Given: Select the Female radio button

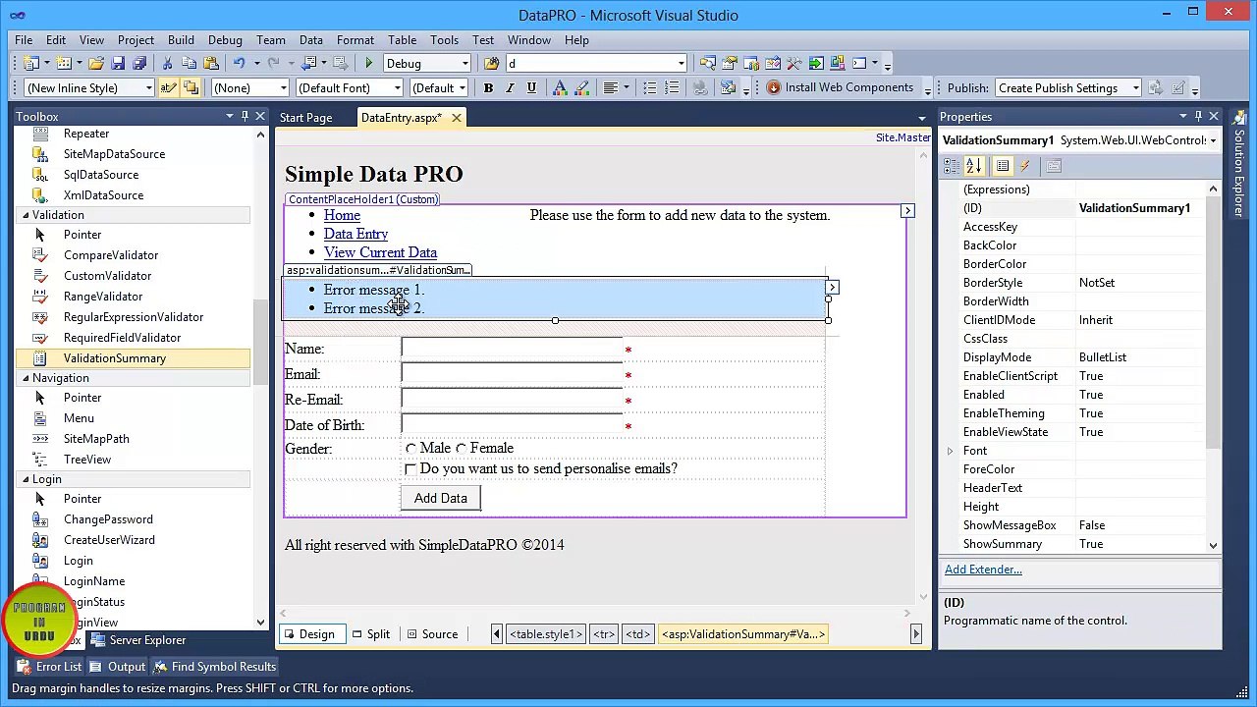Looking at the screenshot, I should point(461,449).
